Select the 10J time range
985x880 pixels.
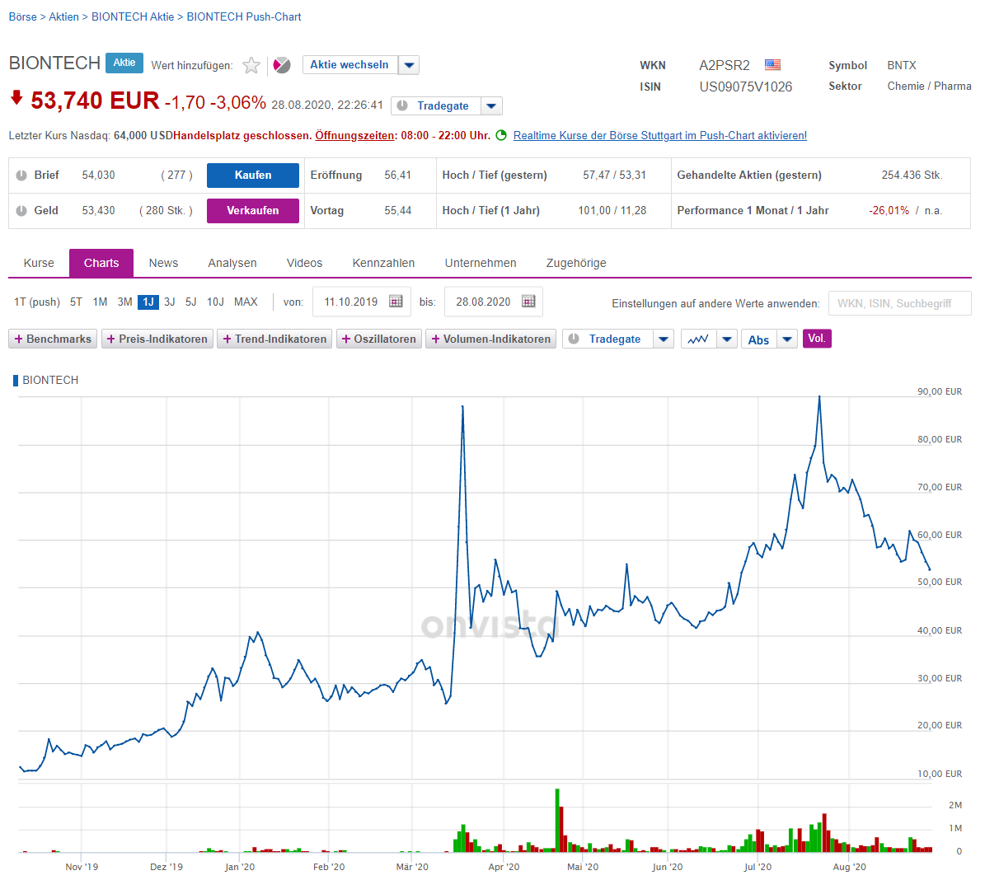[215, 302]
